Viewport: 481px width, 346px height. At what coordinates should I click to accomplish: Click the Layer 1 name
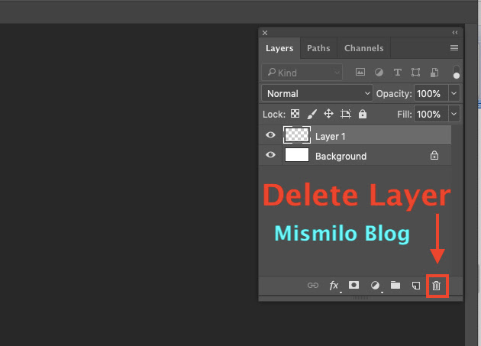click(331, 136)
